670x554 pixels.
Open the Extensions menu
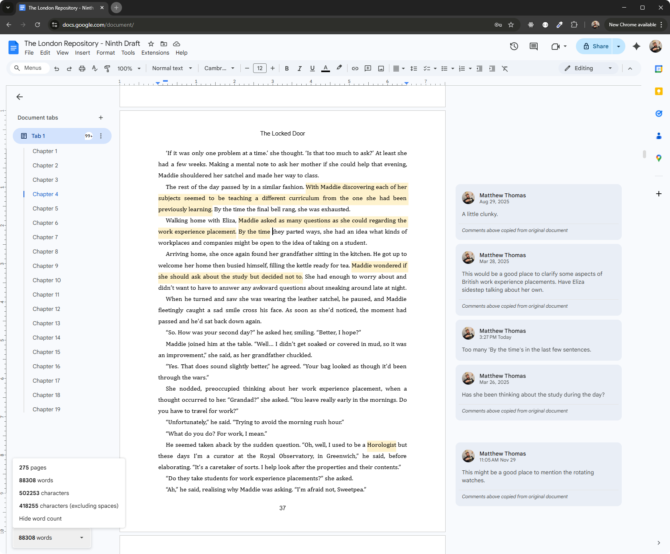(x=155, y=53)
